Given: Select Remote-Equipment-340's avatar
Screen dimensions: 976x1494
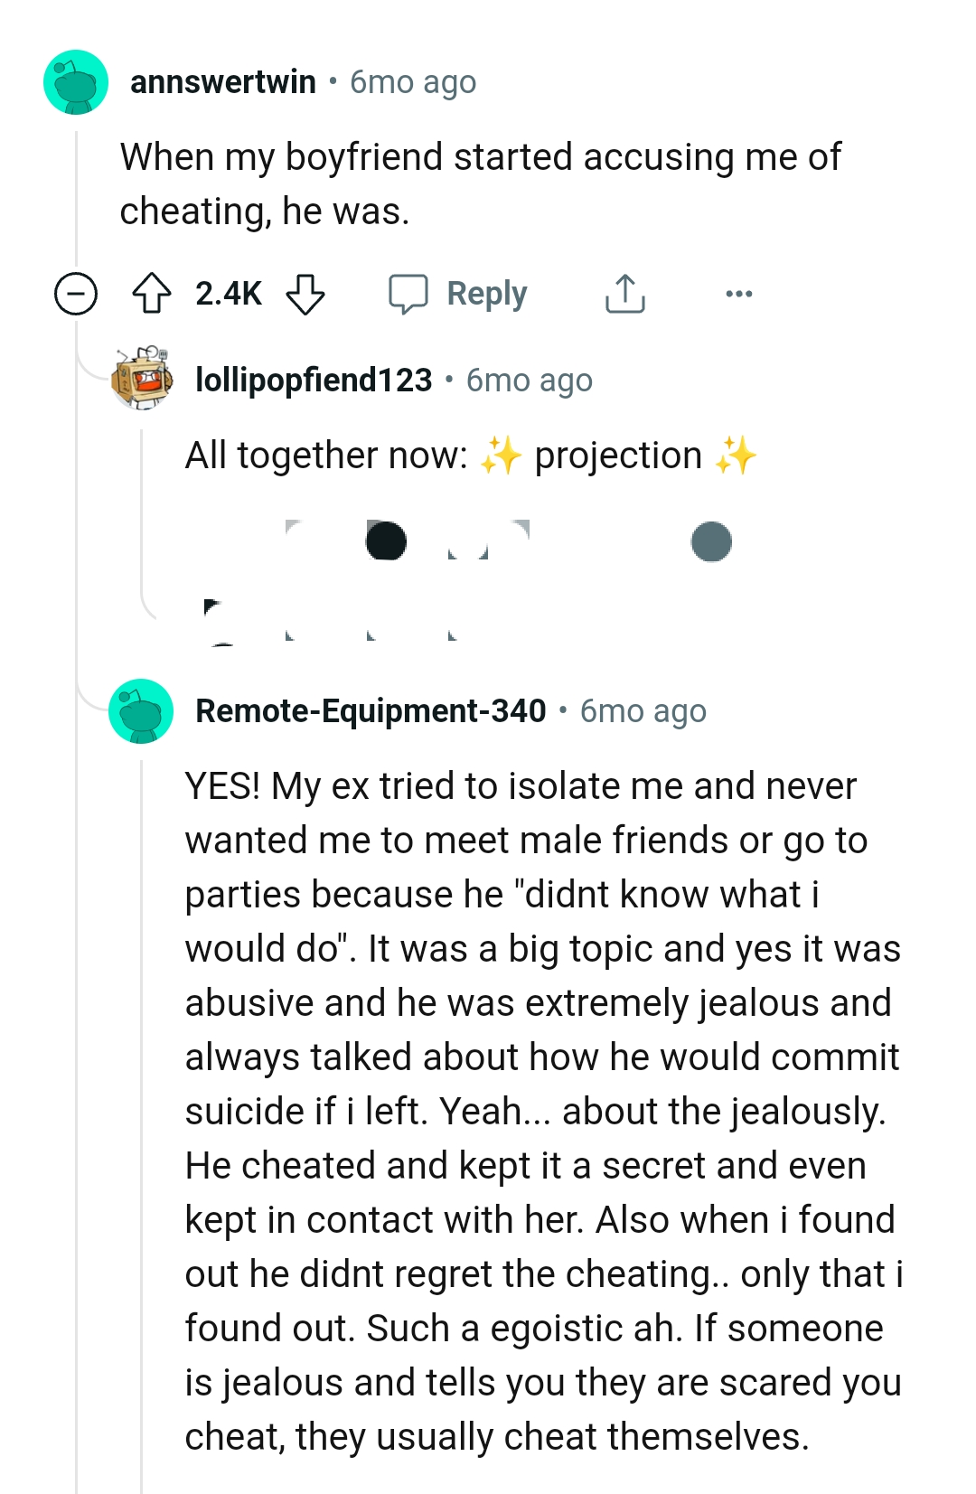Looking at the screenshot, I should pyautogui.click(x=140, y=710).
